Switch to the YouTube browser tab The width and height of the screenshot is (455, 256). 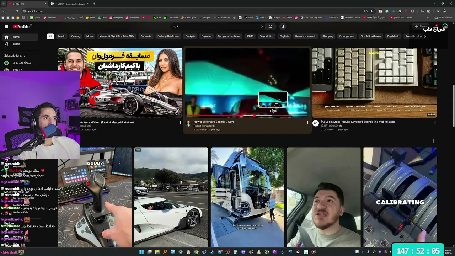coord(28,4)
